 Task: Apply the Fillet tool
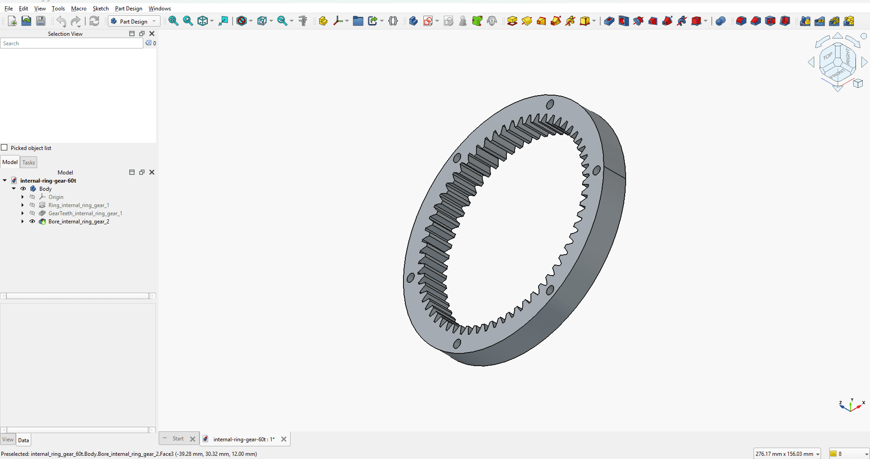[x=741, y=21]
